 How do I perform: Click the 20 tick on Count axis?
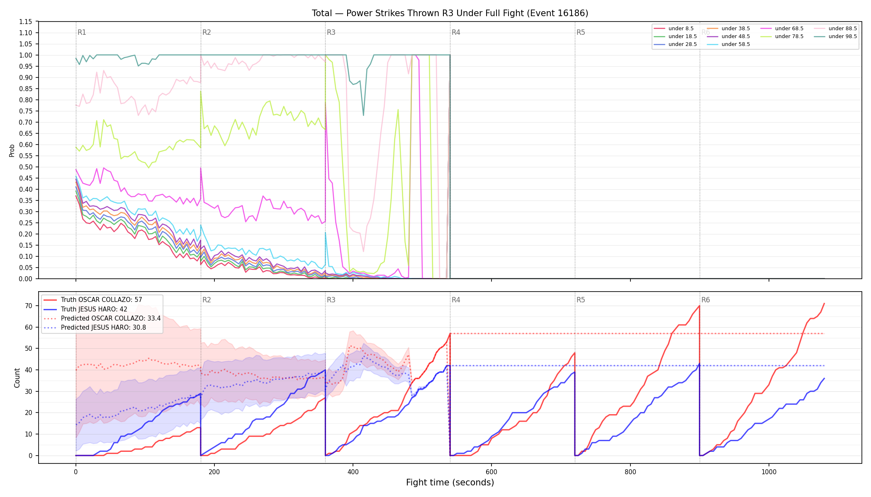pos(29,413)
